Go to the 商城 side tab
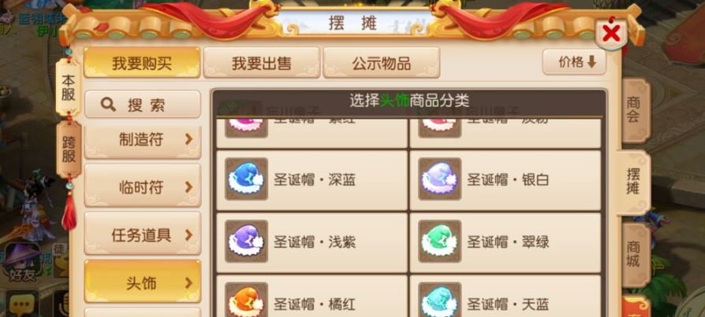Screen dimensions: 705x317 pos(634,255)
